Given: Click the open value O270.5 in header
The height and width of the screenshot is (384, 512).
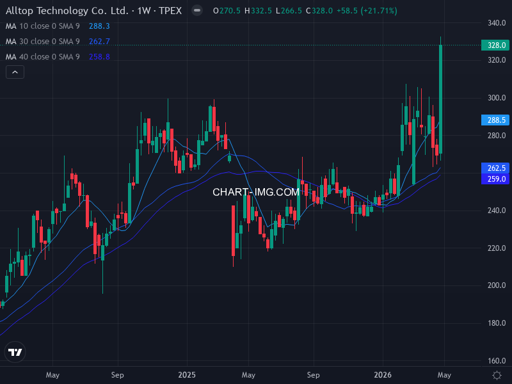Looking at the screenshot, I should pyautogui.click(x=227, y=11).
